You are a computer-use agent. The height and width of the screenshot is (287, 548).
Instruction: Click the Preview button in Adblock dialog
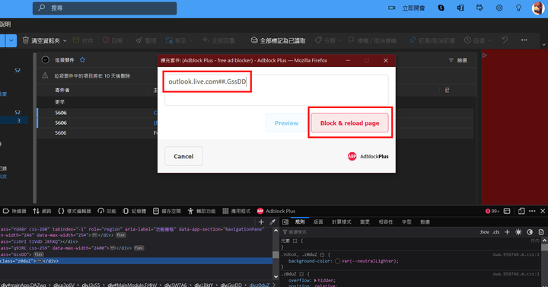click(x=286, y=123)
